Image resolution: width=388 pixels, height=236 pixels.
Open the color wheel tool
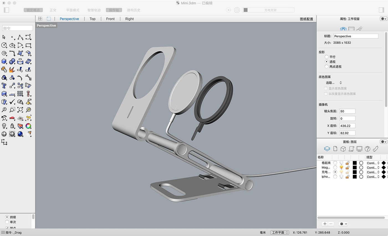coord(28,126)
